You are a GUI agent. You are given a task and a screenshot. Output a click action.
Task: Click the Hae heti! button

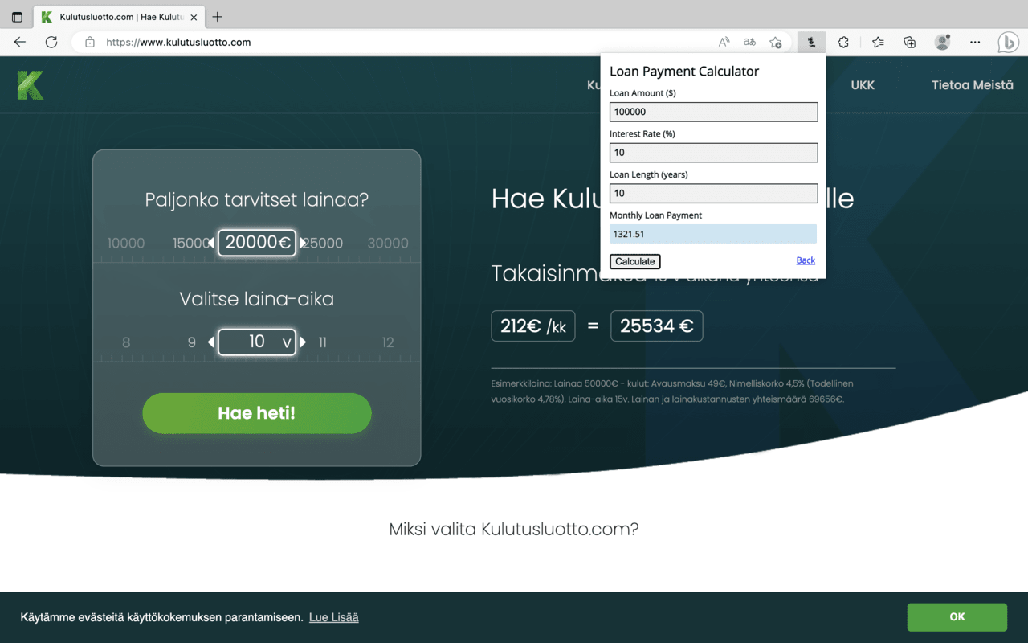pyautogui.click(x=257, y=413)
